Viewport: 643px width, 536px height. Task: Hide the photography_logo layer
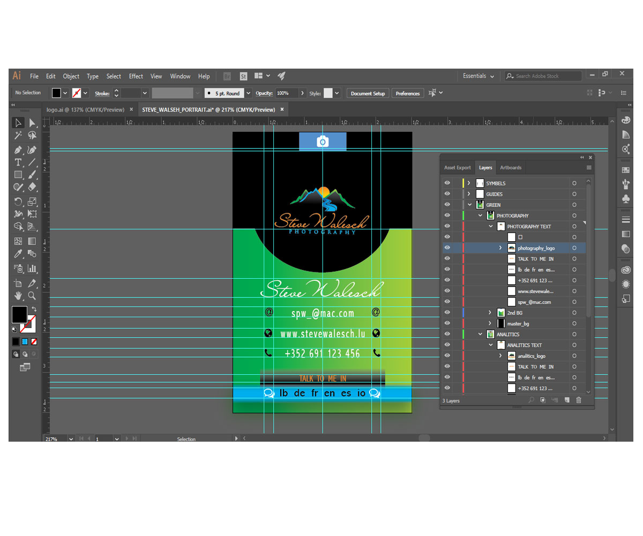tap(447, 248)
